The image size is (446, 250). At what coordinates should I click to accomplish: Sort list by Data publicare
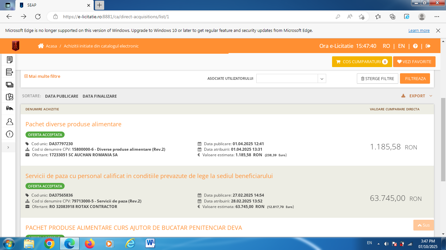(62, 96)
